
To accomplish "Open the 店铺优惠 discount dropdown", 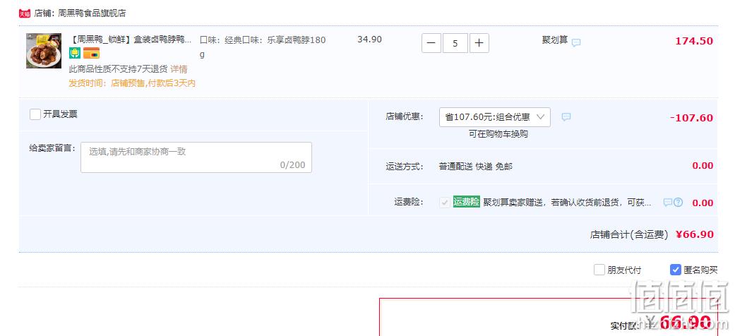I will click(x=494, y=117).
